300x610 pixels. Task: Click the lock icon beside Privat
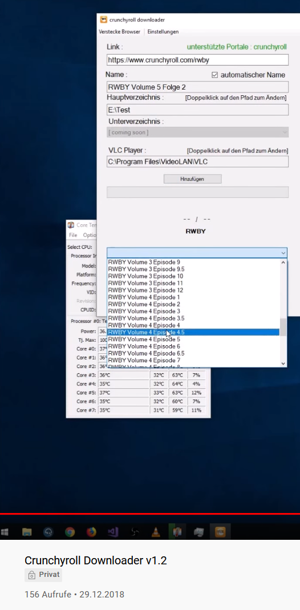point(31,575)
